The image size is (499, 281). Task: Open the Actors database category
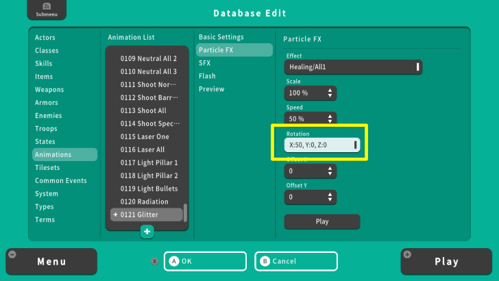45,38
